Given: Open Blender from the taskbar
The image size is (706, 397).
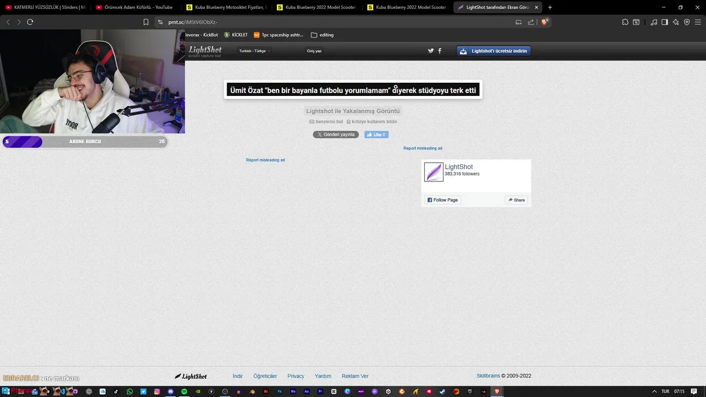Looking at the screenshot, I should [x=252, y=391].
